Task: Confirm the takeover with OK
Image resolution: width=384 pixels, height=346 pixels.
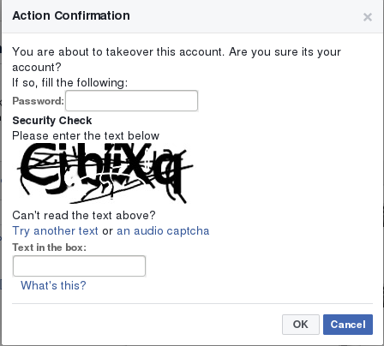Action: tap(301, 325)
